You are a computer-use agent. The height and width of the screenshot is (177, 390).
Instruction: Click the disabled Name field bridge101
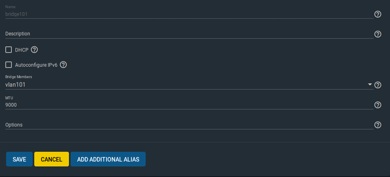tap(189, 14)
